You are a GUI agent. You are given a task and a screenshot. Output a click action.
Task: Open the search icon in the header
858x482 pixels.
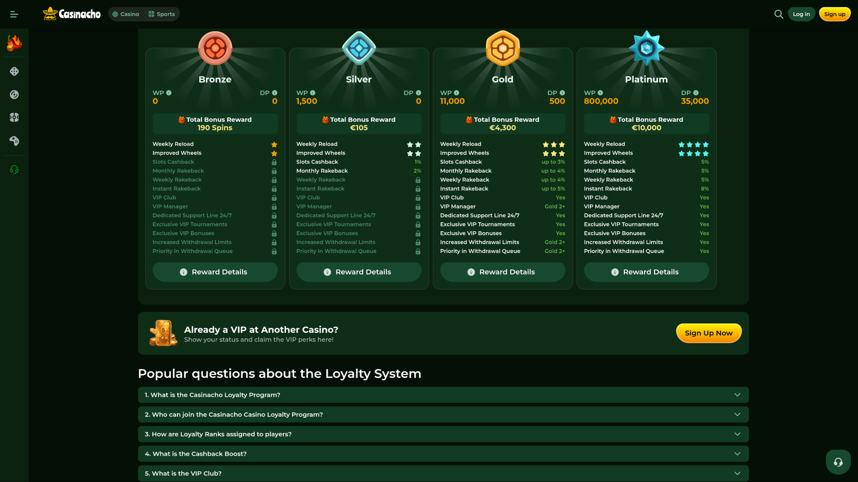point(778,14)
